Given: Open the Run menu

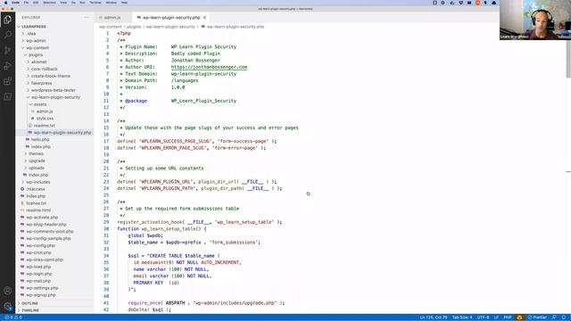Looking at the screenshot, I should coord(82,3).
